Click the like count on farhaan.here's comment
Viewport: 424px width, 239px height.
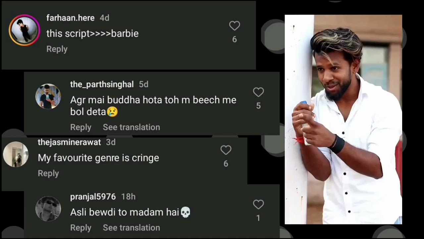(x=235, y=40)
